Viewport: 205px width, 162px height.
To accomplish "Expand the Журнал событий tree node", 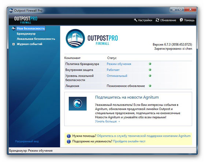I will (x=14, y=44).
